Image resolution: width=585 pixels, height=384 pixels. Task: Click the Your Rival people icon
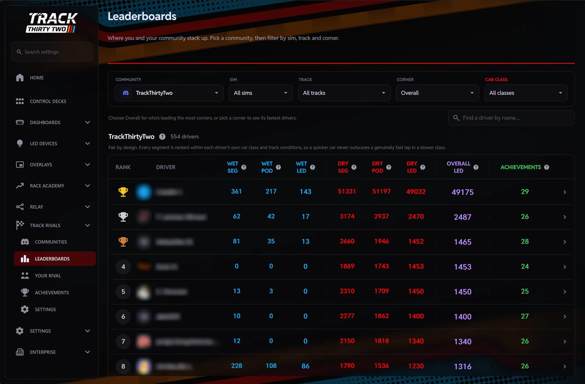click(25, 276)
